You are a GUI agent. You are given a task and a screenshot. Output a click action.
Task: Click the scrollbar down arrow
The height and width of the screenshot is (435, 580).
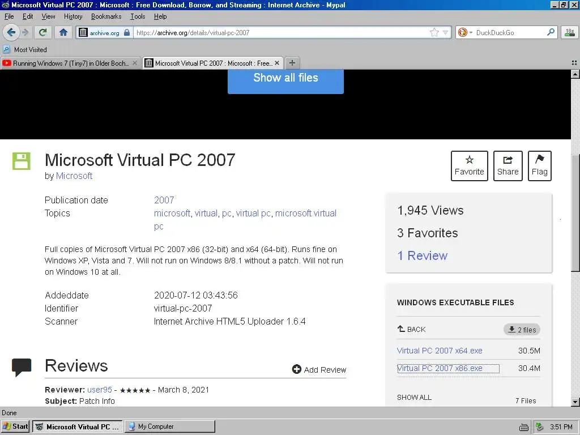(x=575, y=402)
